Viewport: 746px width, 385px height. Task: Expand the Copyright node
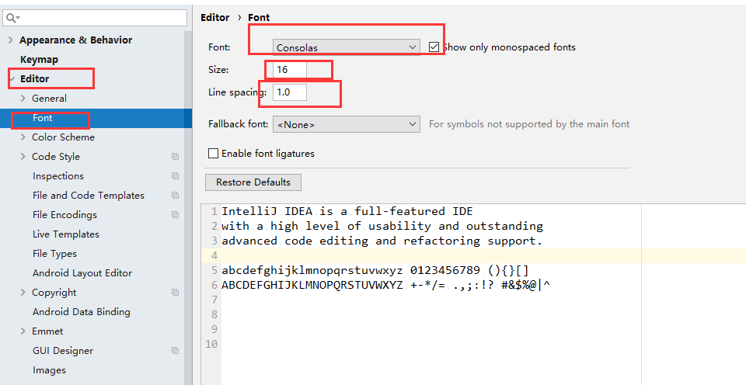pyautogui.click(x=23, y=293)
